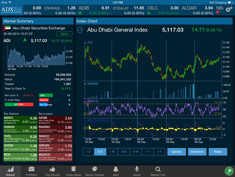Tap ADIB green up arrow in ticker

(x=80, y=13)
